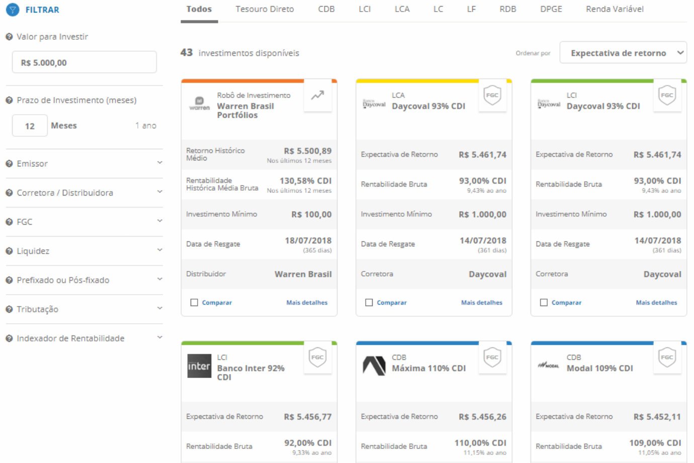Click the blue filter funnel icon
Screen dimensions: 694x463
(x=13, y=10)
